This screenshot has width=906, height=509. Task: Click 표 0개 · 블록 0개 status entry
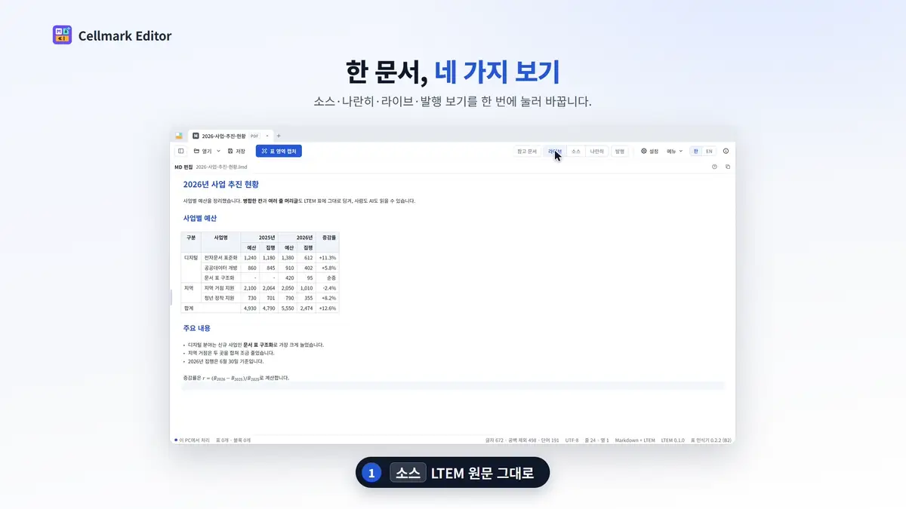233,440
